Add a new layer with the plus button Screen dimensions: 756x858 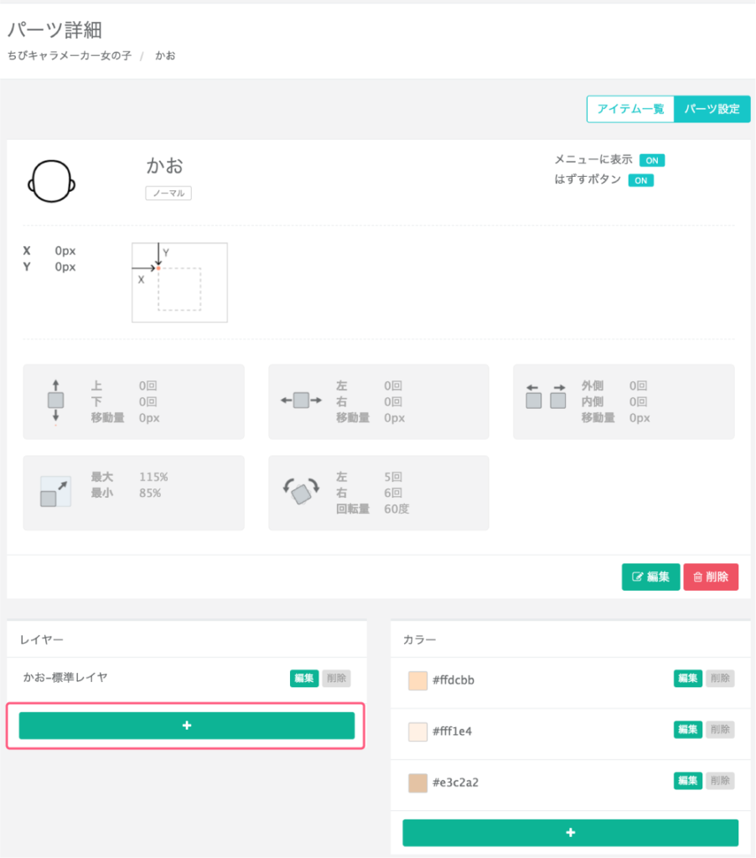click(187, 726)
